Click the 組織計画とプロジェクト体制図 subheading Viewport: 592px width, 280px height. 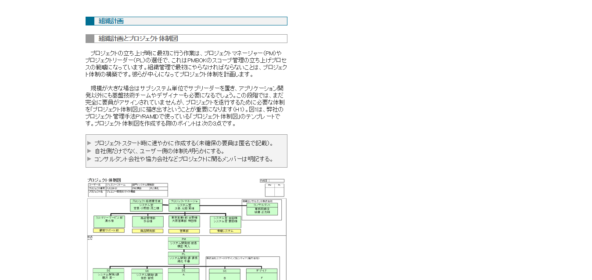(x=138, y=39)
